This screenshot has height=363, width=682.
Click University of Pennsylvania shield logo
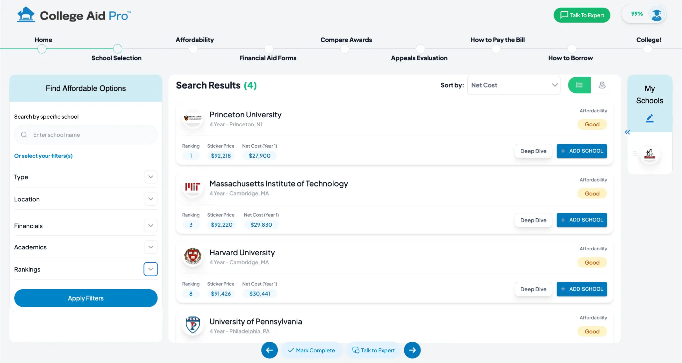(193, 325)
